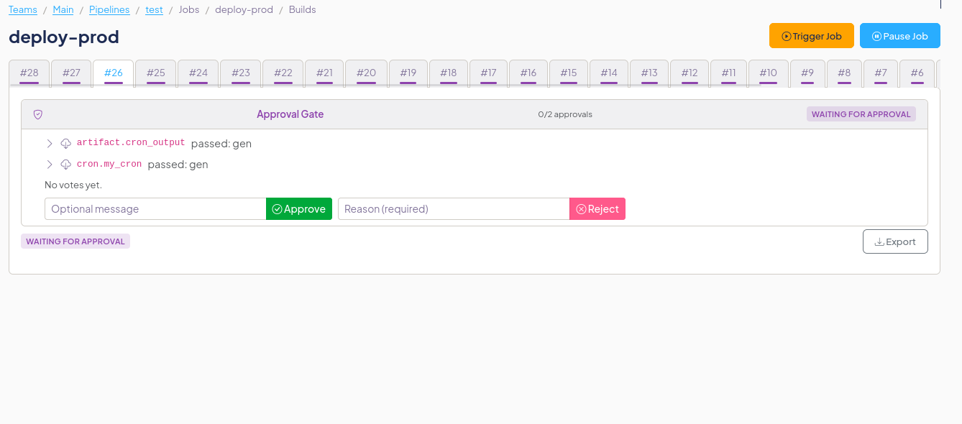Open build #18 tab
962x424 pixels.
(x=449, y=73)
